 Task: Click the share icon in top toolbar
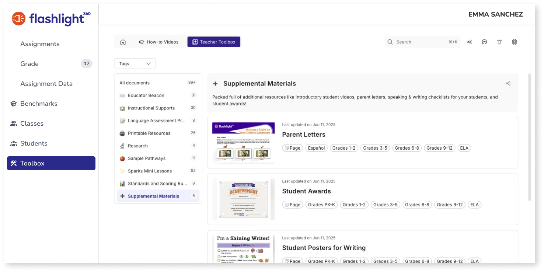(x=469, y=42)
